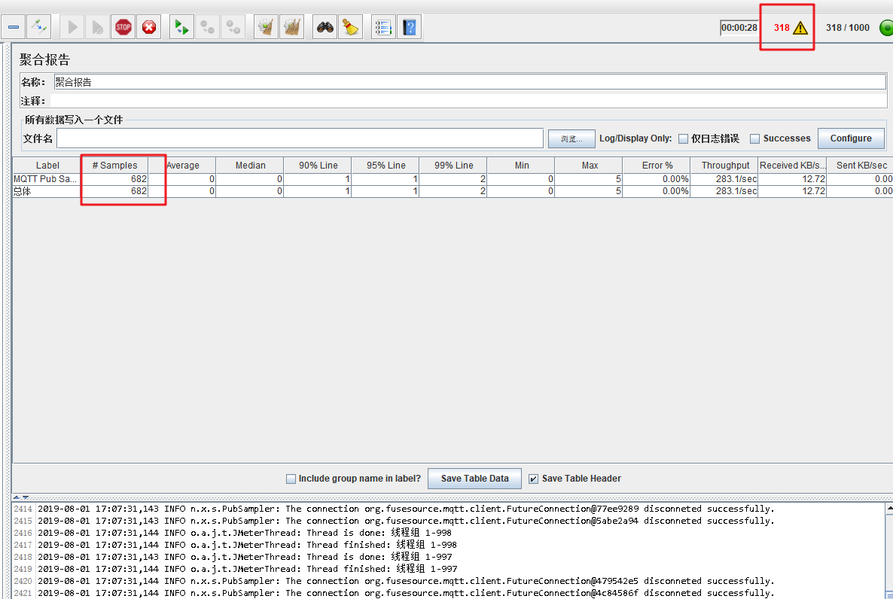
Task: Click the yellow warning triangle icon
Action: click(800, 28)
